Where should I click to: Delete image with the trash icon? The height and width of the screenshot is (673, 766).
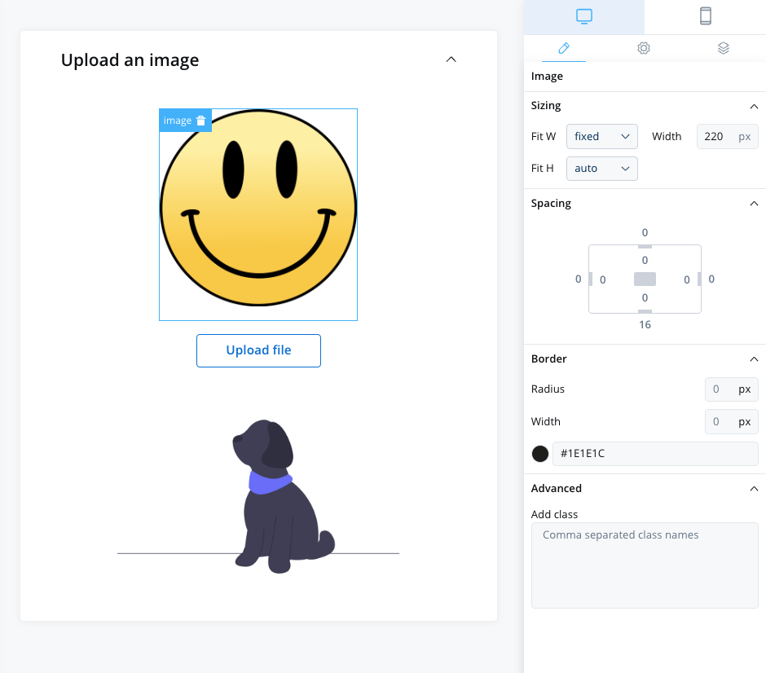[x=200, y=121]
